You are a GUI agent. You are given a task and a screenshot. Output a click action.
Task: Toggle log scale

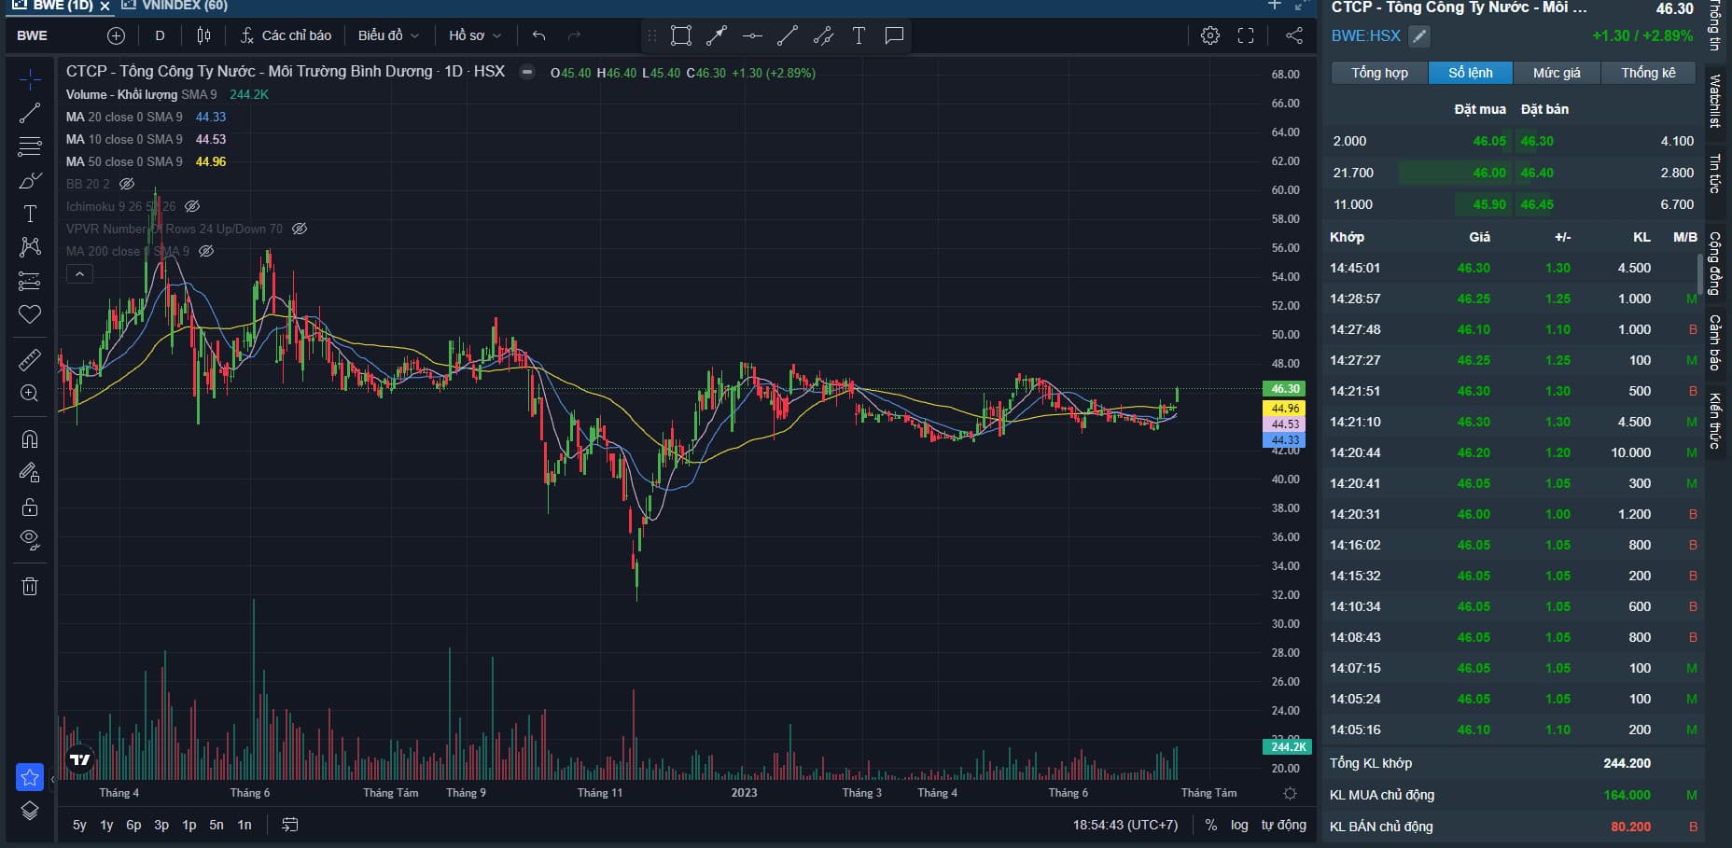[x=1239, y=825]
